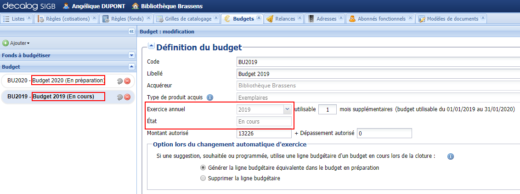Collapse the Définition du budget section

click(151, 46)
